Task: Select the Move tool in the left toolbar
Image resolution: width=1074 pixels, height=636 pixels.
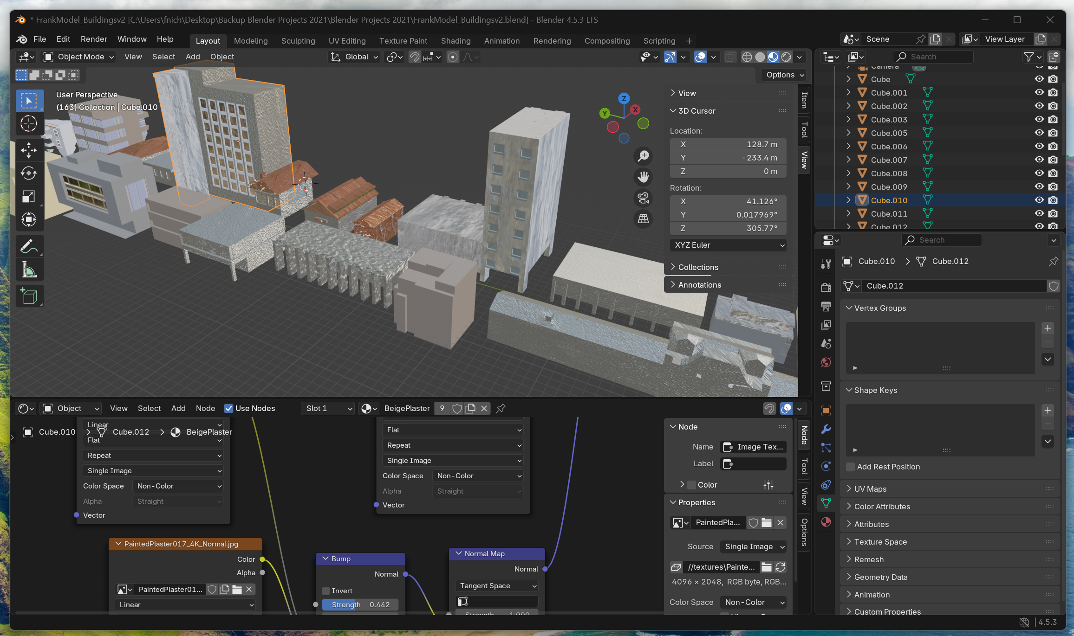Action: (x=29, y=150)
